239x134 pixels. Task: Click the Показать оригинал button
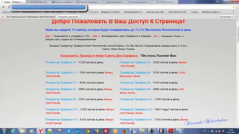coord(68,17)
